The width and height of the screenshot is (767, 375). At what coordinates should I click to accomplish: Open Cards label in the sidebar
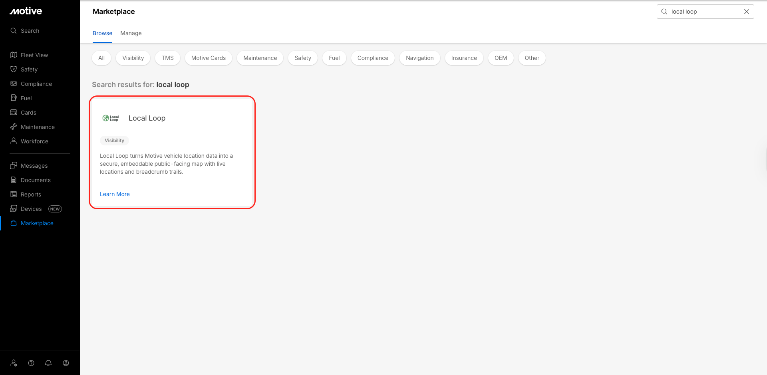pyautogui.click(x=28, y=113)
